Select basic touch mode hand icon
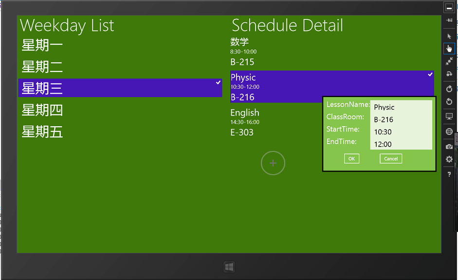 [449, 49]
